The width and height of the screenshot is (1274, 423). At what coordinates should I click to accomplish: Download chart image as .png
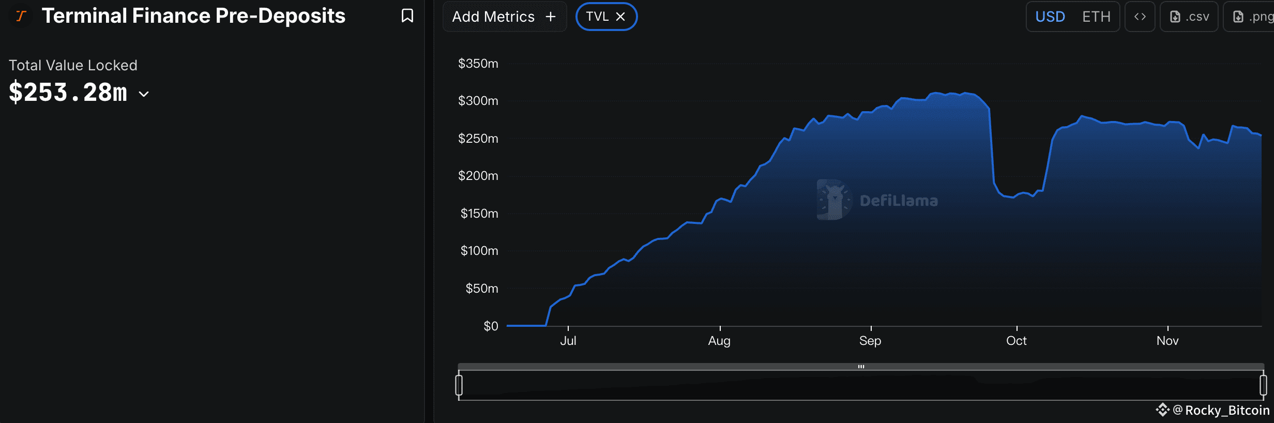coord(1251,17)
